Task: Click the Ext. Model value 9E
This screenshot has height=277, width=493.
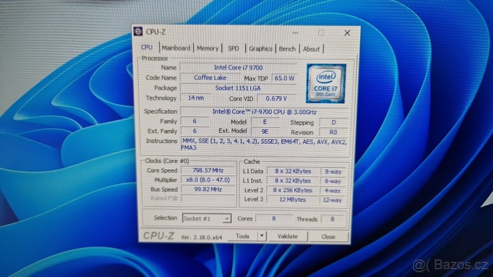Action: click(265, 131)
